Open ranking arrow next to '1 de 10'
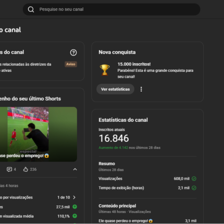 coord(74,197)
